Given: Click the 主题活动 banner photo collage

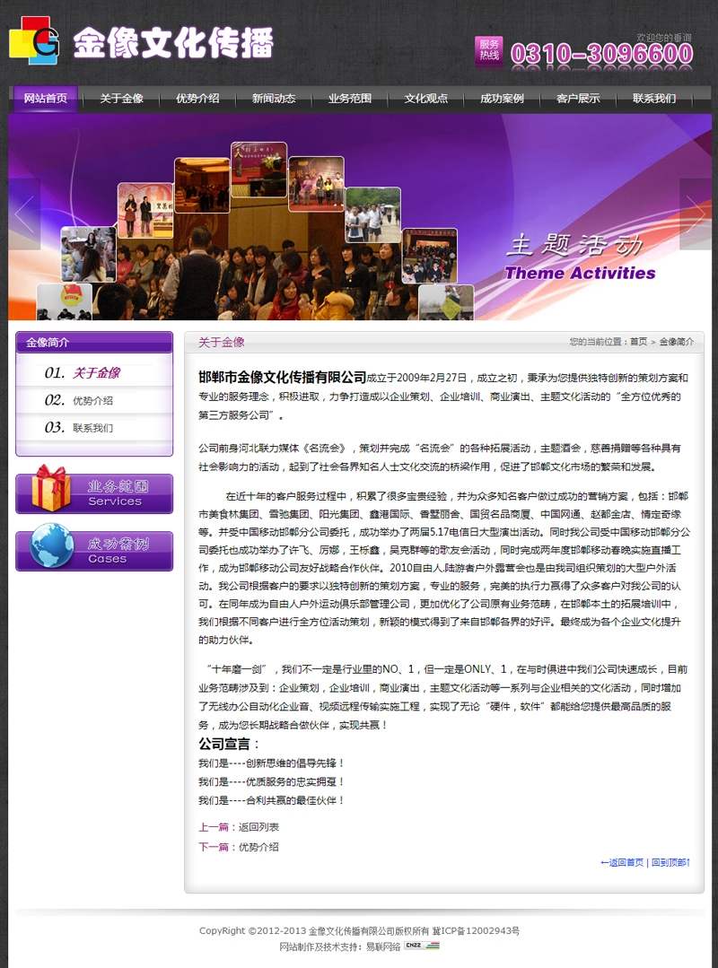Looking at the screenshot, I should 260,233.
